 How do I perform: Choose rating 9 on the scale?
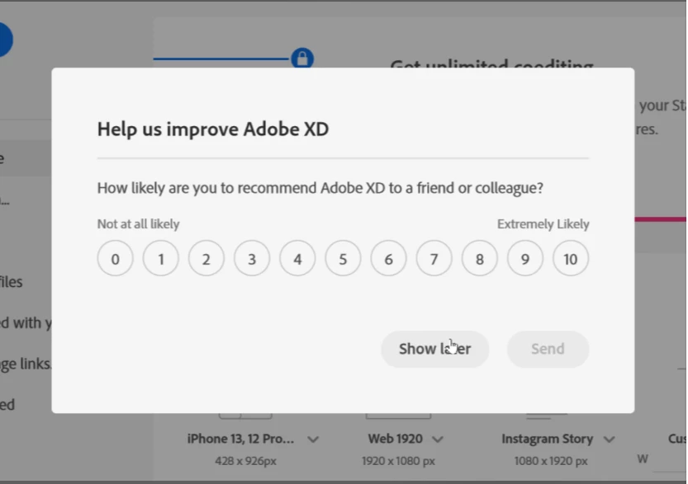525,258
